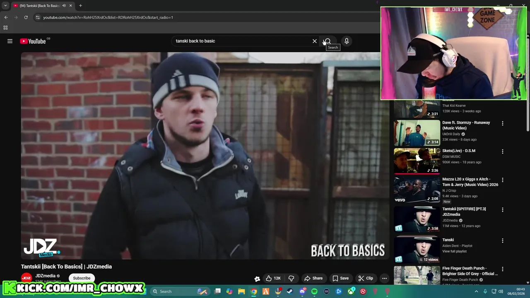Open Discord from the taskbar

point(302,291)
